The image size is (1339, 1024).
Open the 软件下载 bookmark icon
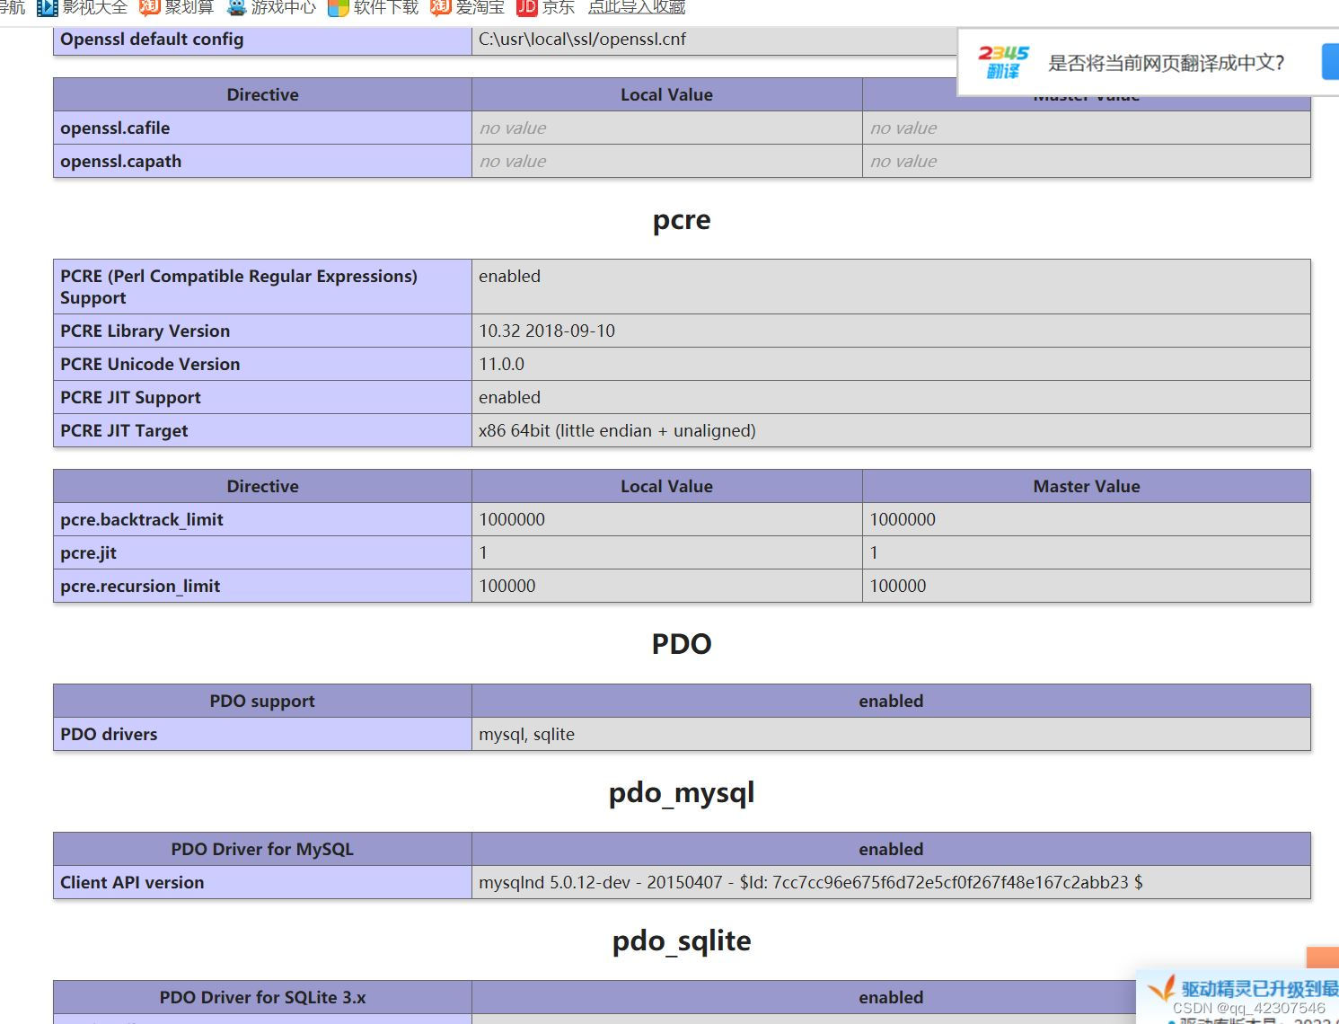(338, 7)
